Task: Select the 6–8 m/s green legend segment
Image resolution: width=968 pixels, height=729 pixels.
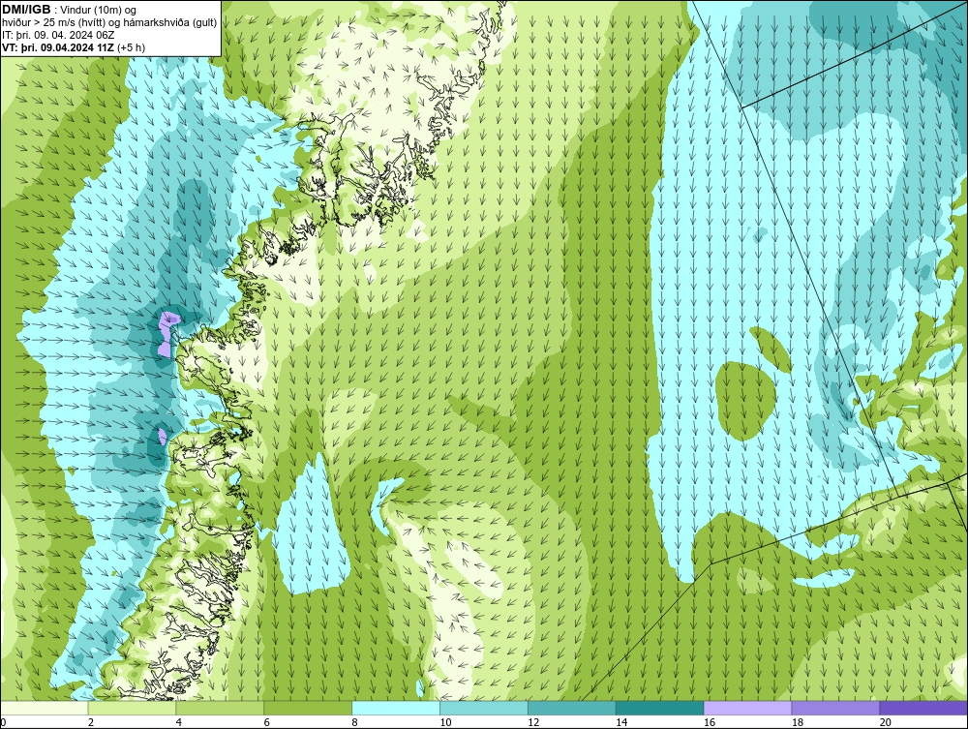Action: coord(308,708)
